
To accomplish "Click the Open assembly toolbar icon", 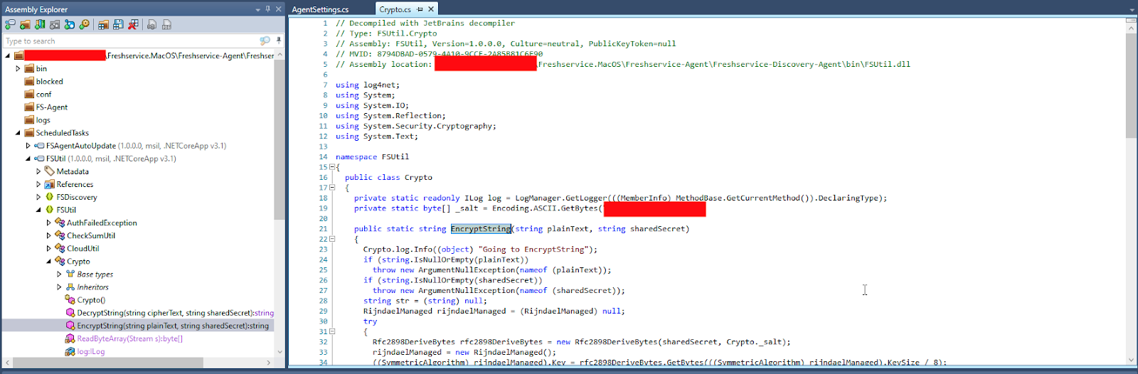I will coord(10,25).
